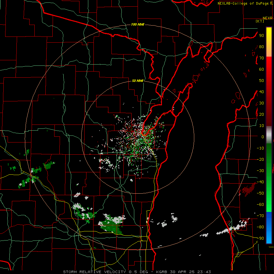Click the 0 value on the velocity scale

(263, 137)
